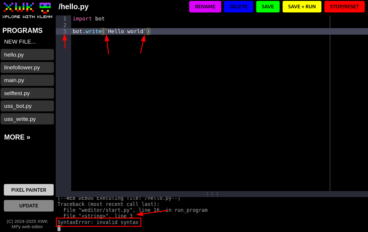Select uss_bot.py file
This screenshot has width=368, height=232.
27,106
